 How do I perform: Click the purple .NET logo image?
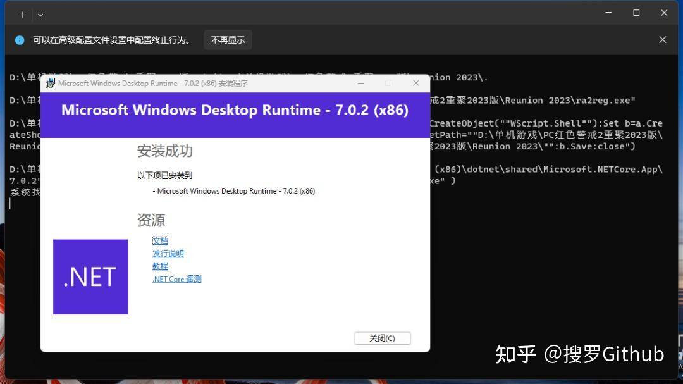[x=90, y=277]
